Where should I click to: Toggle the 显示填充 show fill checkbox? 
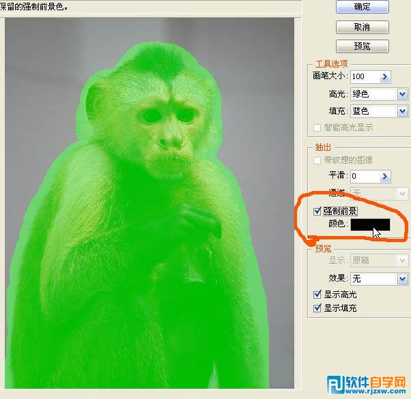coord(317,308)
